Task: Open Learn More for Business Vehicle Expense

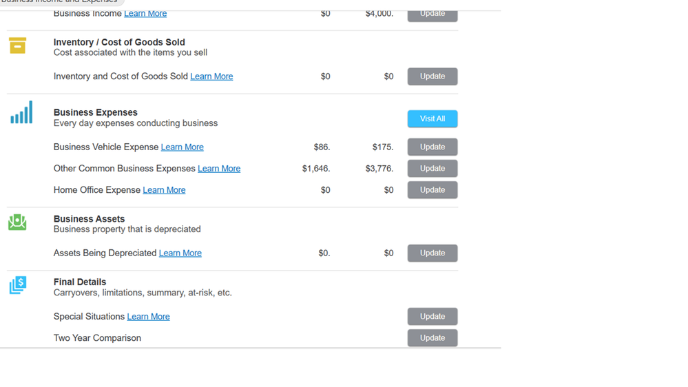Action: point(182,147)
